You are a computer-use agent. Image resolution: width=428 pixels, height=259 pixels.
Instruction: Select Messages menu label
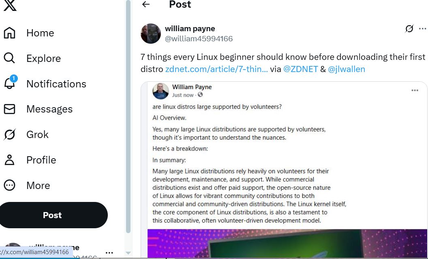[49, 109]
